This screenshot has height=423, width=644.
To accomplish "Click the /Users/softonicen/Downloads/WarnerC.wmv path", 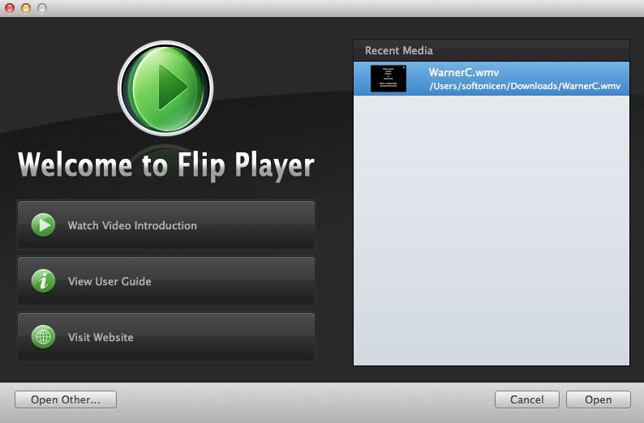I will point(525,86).
